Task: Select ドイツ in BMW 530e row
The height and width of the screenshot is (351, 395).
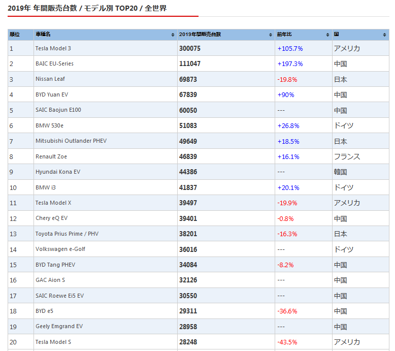Action: click(x=344, y=125)
